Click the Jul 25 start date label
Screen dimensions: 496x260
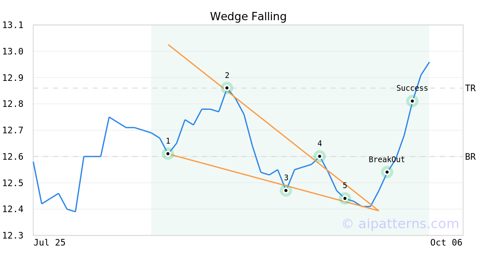50,243
